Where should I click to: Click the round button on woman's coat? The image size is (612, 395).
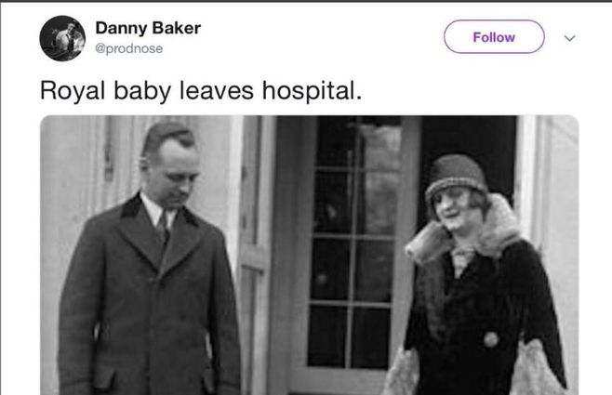pyautogui.click(x=490, y=338)
